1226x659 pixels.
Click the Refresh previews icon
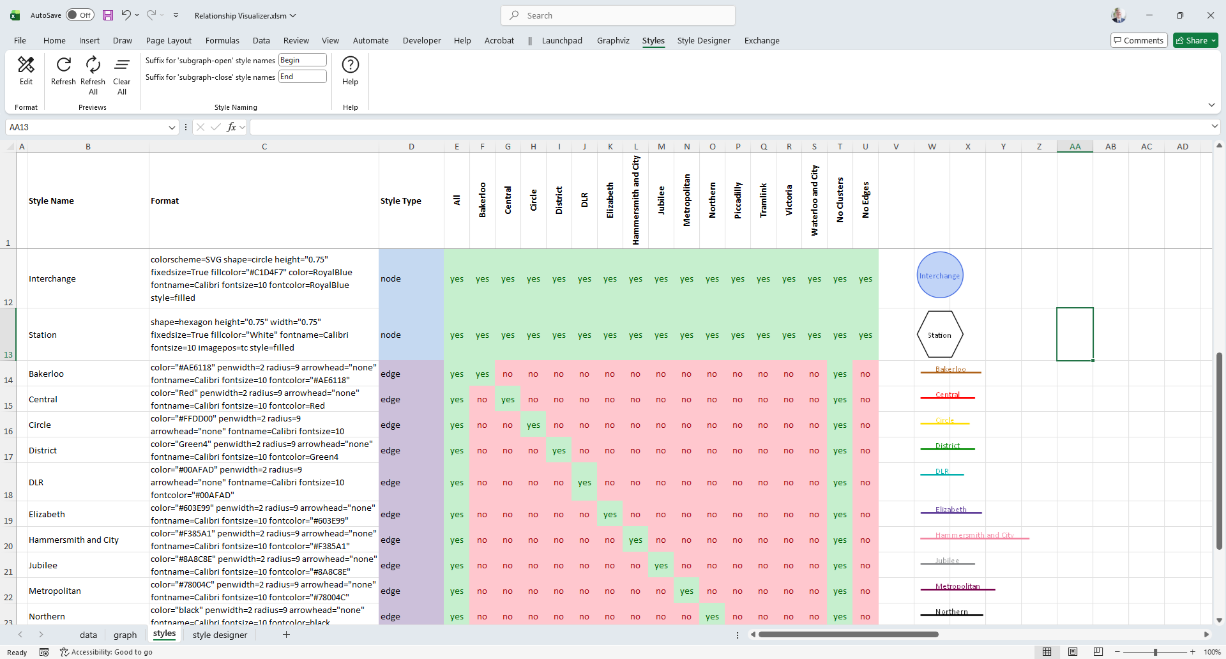pyautogui.click(x=63, y=65)
